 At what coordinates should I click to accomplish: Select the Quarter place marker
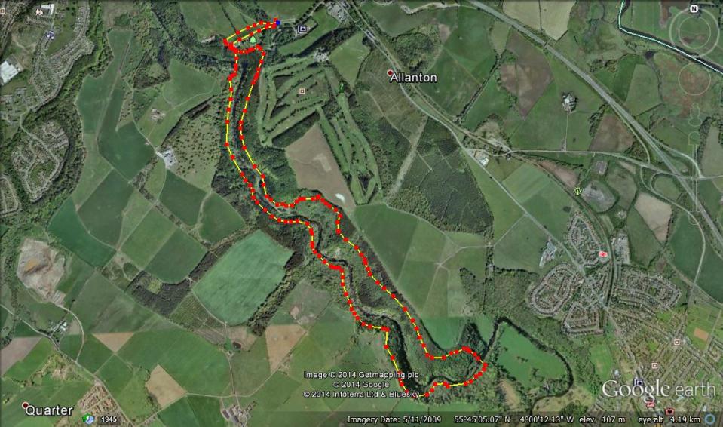[25, 405]
